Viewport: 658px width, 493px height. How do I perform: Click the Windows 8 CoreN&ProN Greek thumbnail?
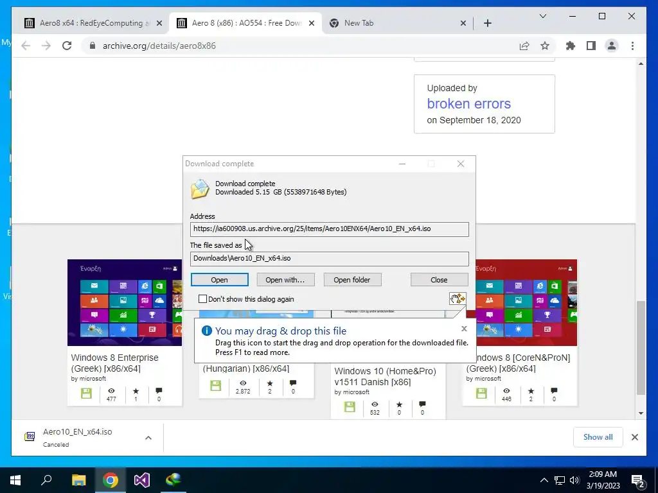click(527, 302)
